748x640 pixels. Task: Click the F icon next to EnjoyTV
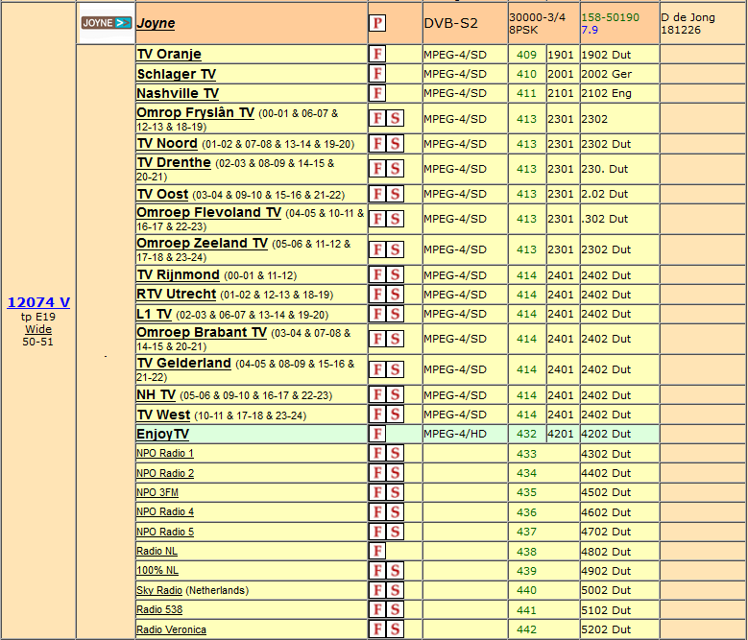(x=377, y=434)
